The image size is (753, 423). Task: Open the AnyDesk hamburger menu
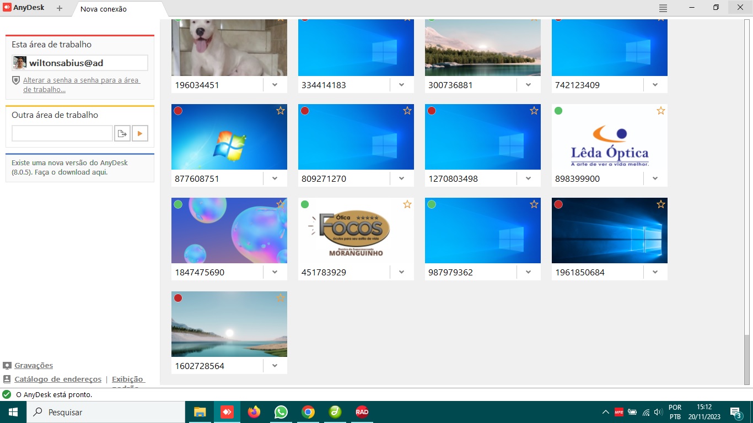tap(663, 8)
